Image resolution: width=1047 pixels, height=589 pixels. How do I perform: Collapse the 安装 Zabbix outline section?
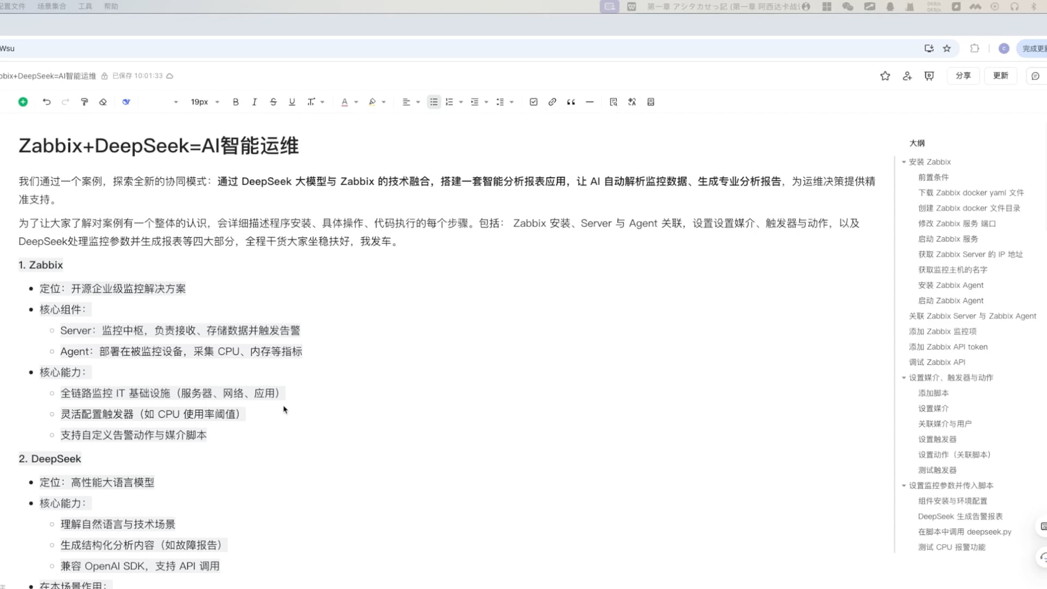[904, 161]
